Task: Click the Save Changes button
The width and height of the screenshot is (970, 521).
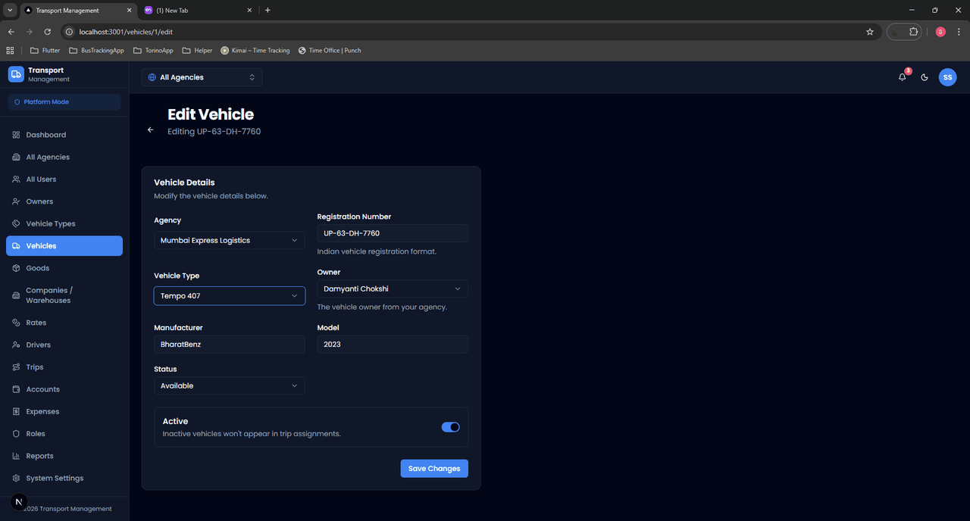Action: (434, 469)
